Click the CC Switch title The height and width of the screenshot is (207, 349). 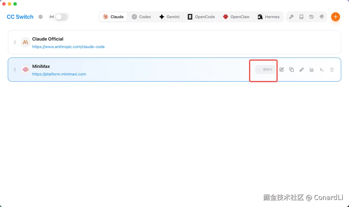20,17
